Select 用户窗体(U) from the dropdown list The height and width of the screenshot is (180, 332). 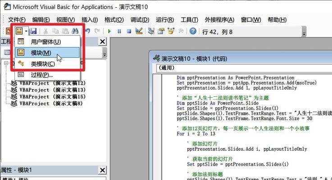(x=47, y=42)
